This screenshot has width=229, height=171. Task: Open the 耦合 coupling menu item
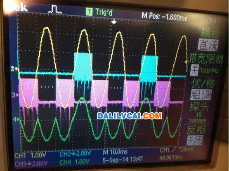tap(210, 32)
